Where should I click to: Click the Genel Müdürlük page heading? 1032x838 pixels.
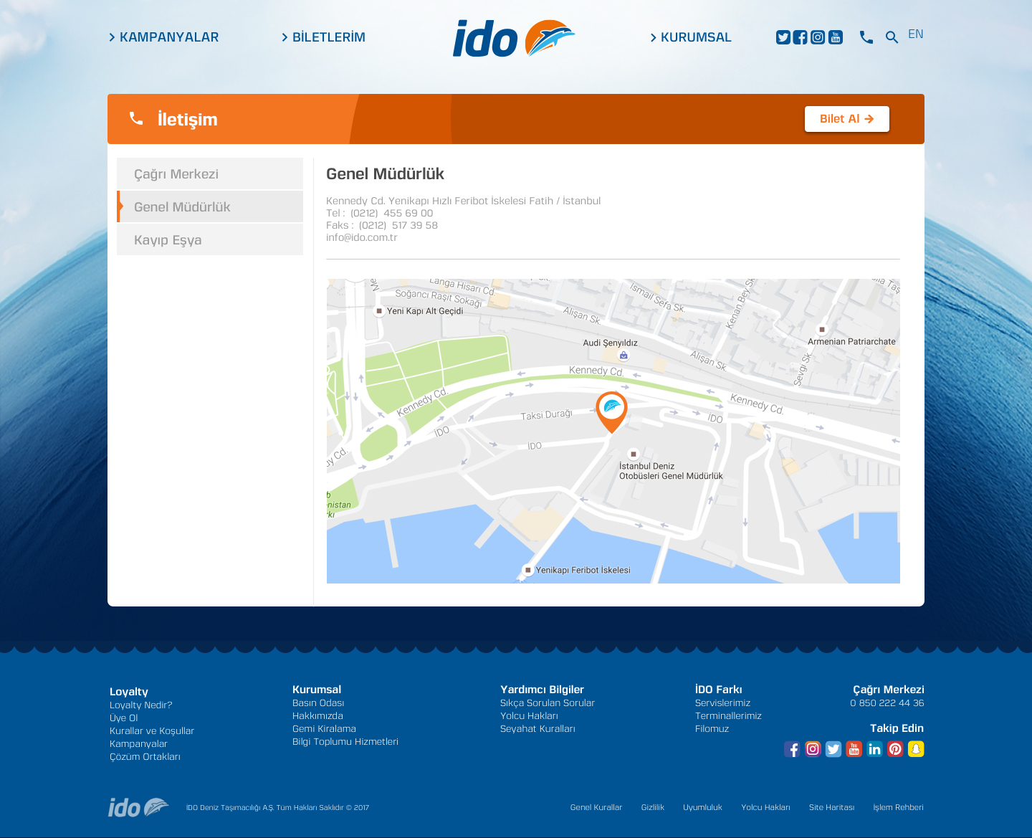pos(385,174)
